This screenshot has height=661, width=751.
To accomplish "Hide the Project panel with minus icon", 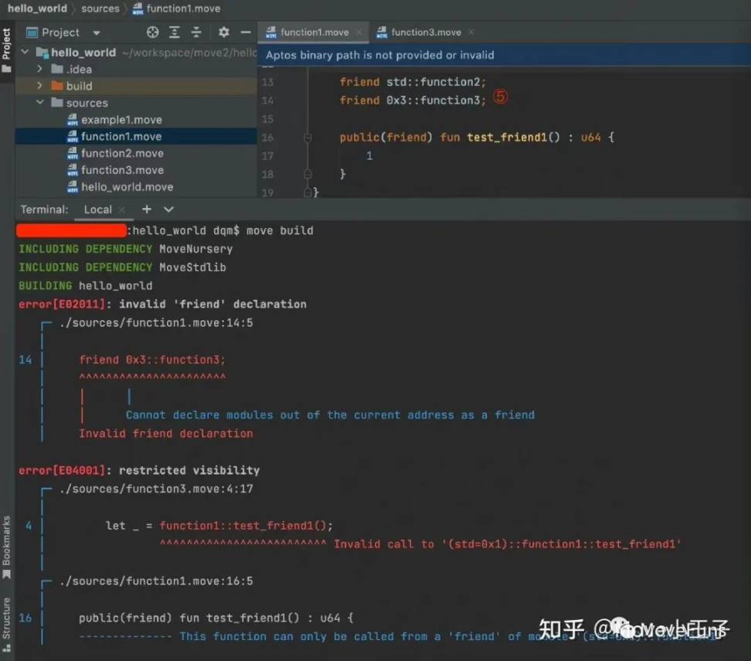I will pyautogui.click(x=246, y=32).
